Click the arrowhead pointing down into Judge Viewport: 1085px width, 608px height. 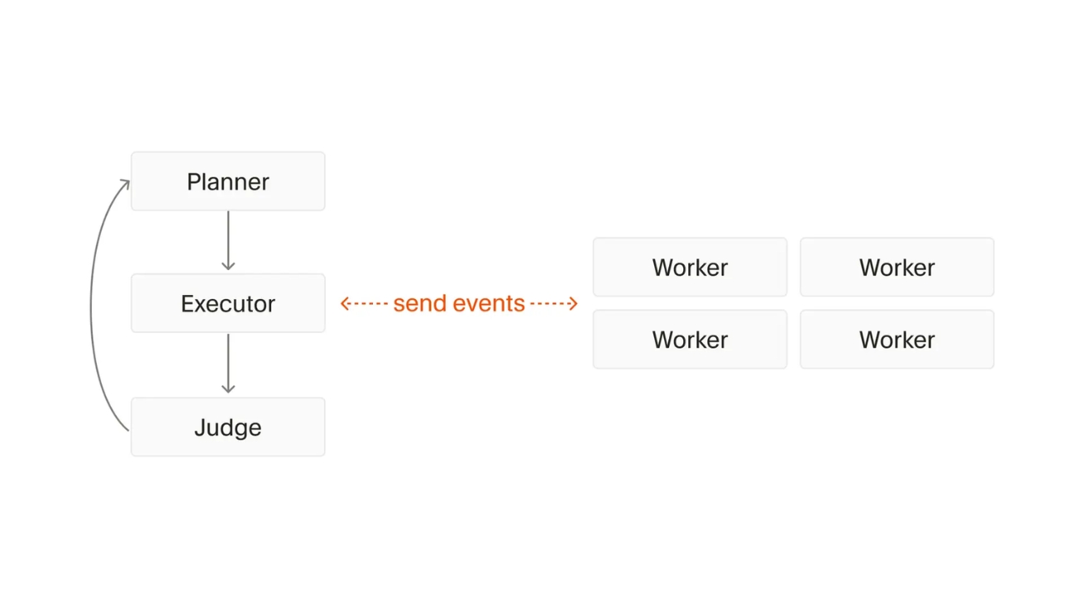click(228, 388)
